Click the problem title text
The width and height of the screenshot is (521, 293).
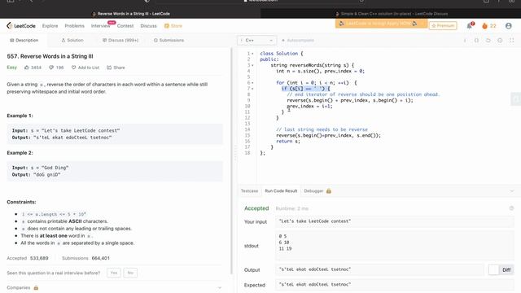click(50, 56)
